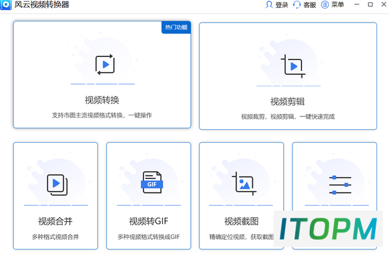This screenshot has height=253, width=389.
Task: Click the 风云视频转换器 window title
Action: click(42, 5)
